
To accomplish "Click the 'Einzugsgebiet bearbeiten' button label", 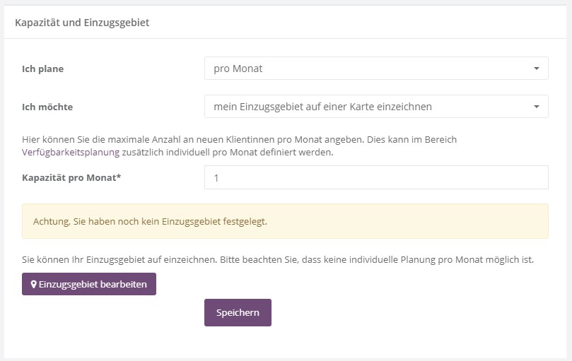I will (x=93, y=284).
